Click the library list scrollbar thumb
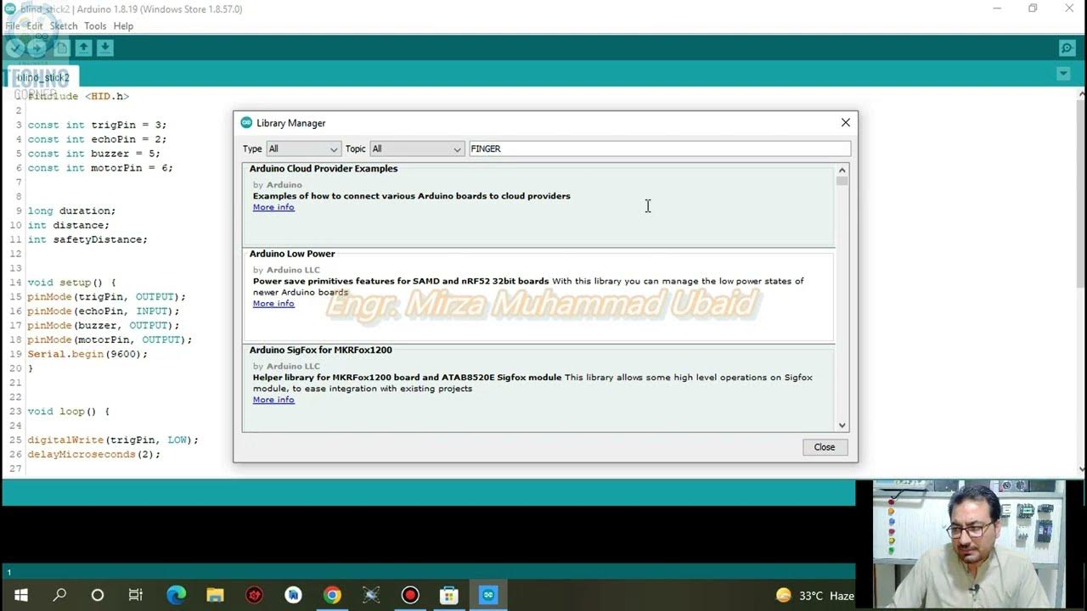 [842, 180]
